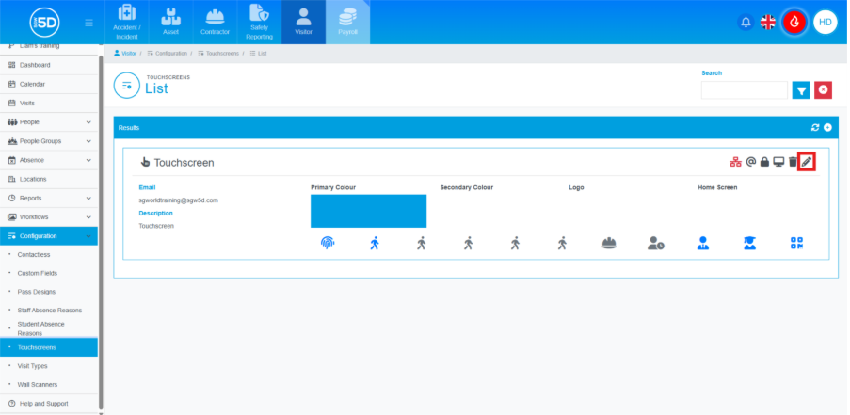850x415 pixels.
Task: Click the monitor display icon
Action: pos(778,162)
